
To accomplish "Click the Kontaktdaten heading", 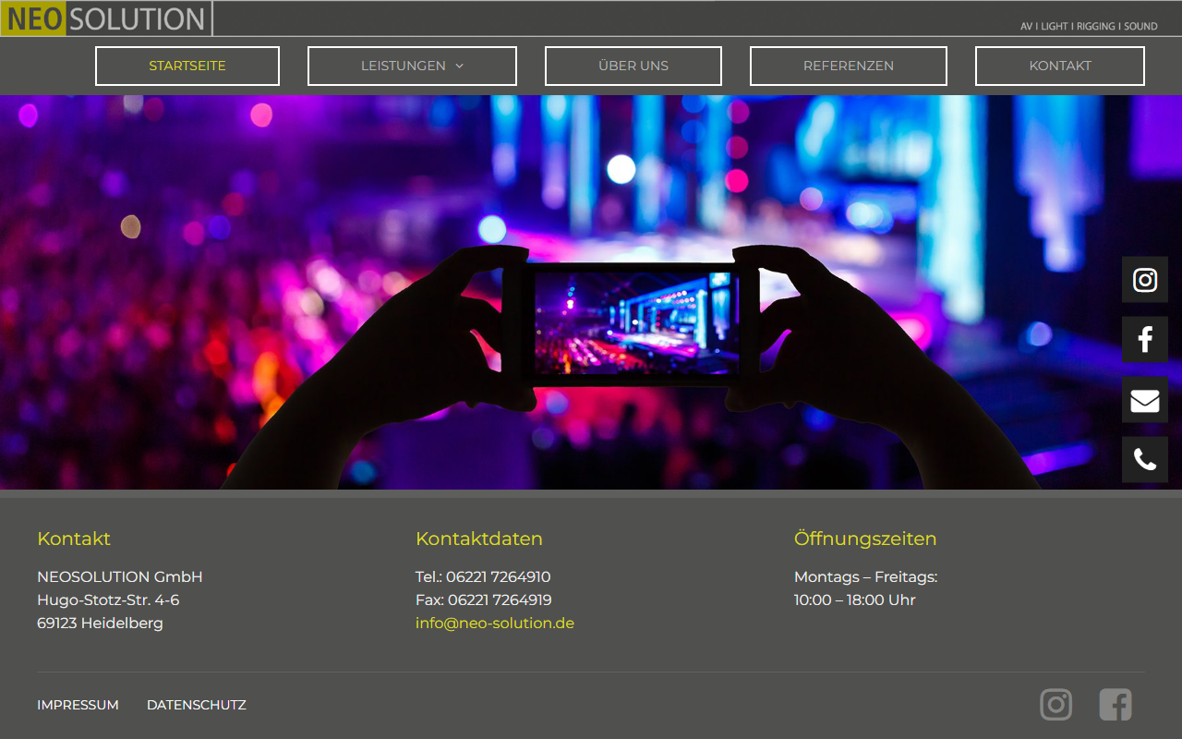I will tap(479, 539).
